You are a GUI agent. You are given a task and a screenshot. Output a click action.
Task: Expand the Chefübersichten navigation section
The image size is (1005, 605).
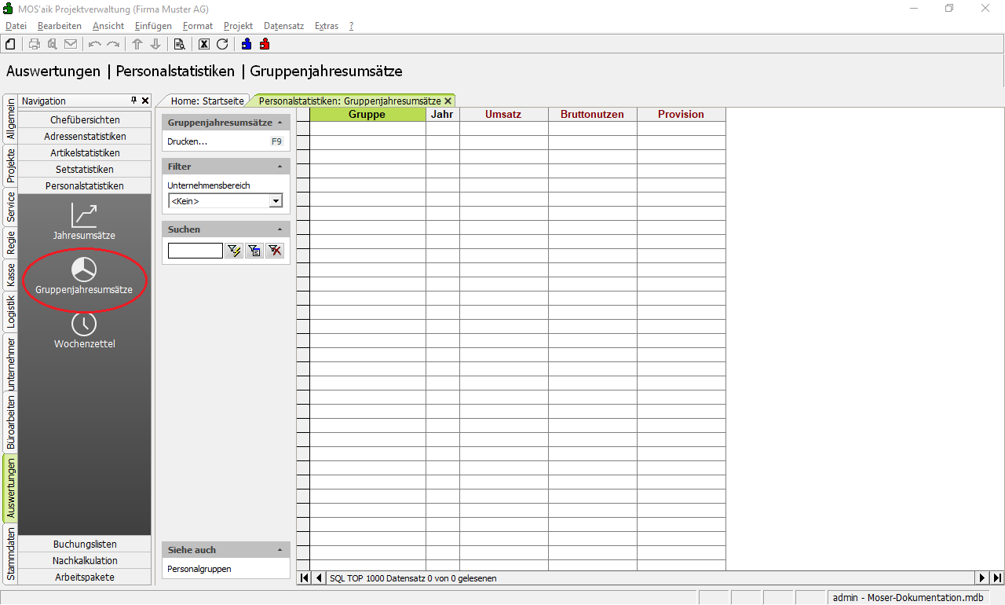tap(85, 119)
